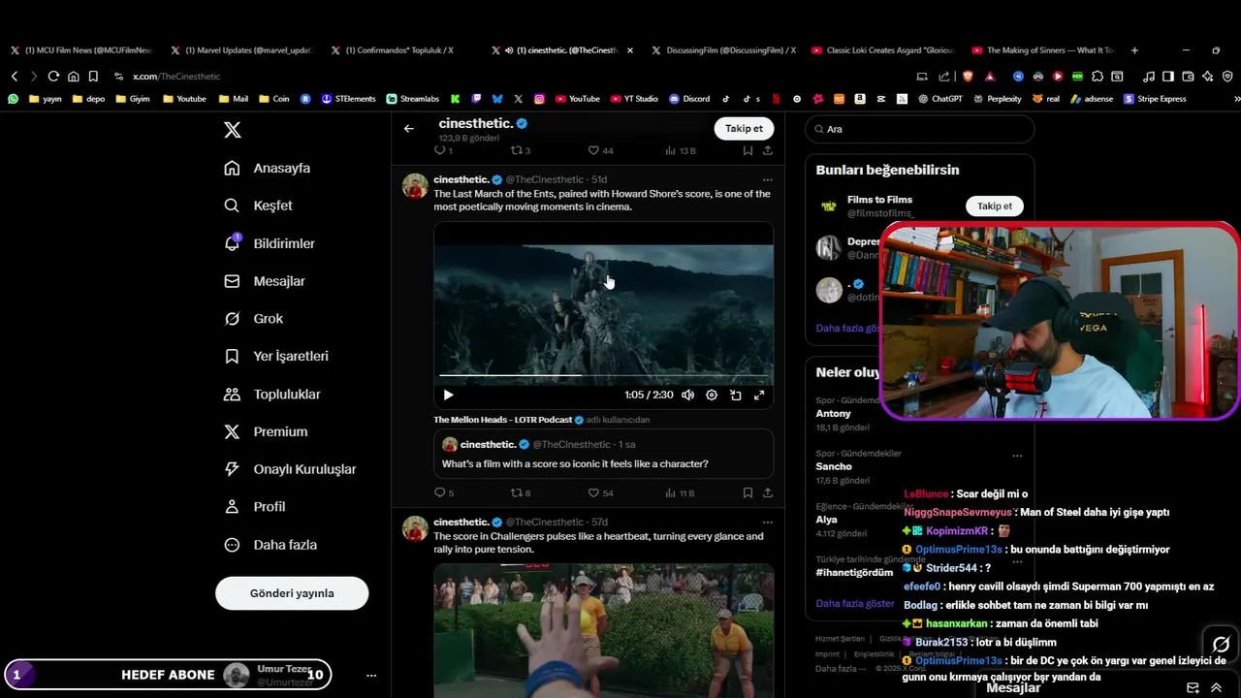Click the X logo in the sidebar

(x=232, y=130)
